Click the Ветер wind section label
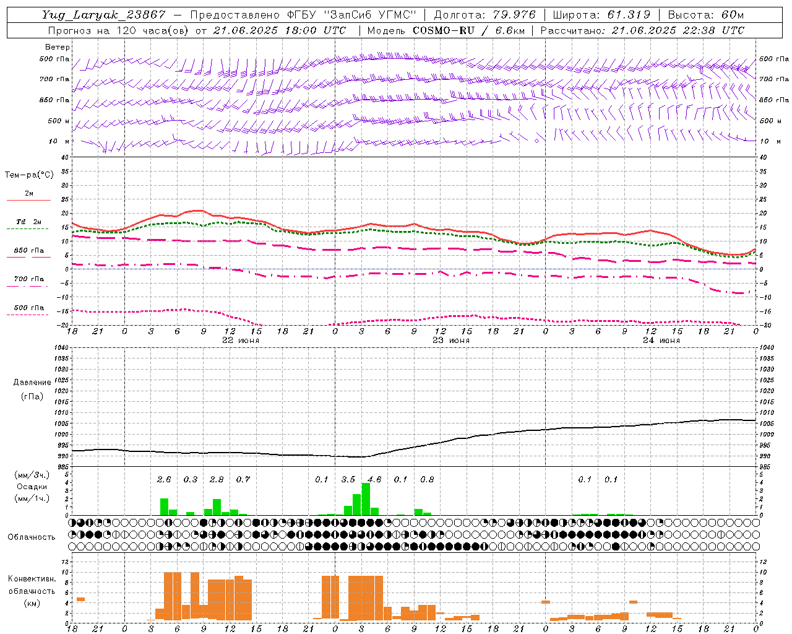792x634 pixels. [58, 47]
